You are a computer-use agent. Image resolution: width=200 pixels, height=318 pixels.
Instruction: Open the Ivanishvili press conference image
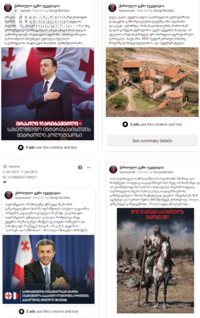[x=48, y=269]
